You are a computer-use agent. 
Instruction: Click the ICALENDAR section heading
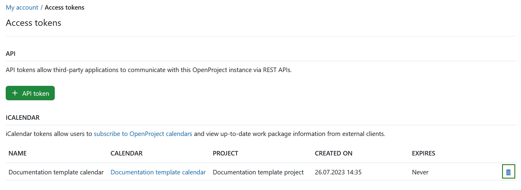point(23,118)
